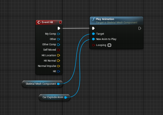Click Play Animation execution input pin
Image resolution: width=163 pixels, height=115 pixels.
[x=93, y=28]
